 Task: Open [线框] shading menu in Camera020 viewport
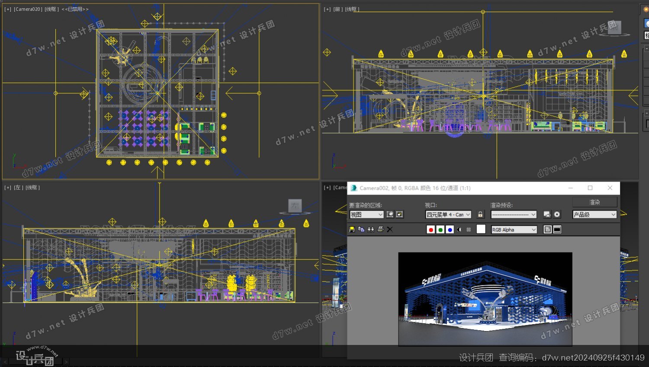click(x=51, y=9)
